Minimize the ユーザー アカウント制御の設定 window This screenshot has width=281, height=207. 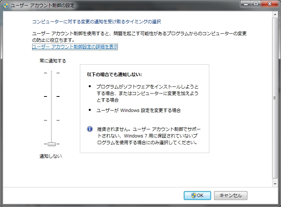click(x=246, y=4)
